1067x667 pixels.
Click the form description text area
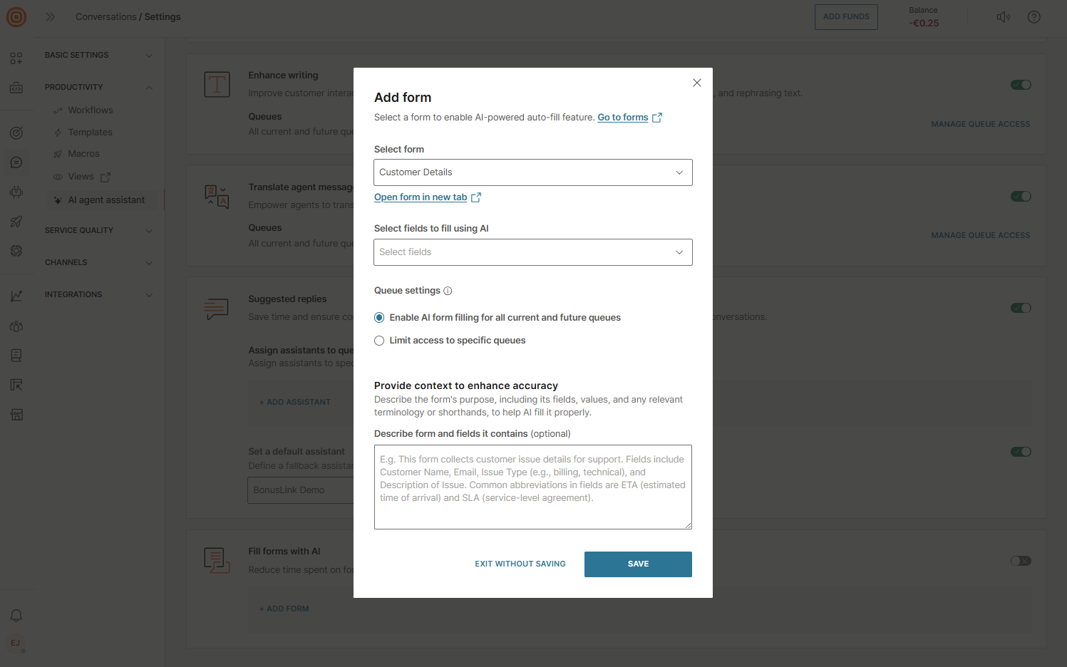[532, 487]
